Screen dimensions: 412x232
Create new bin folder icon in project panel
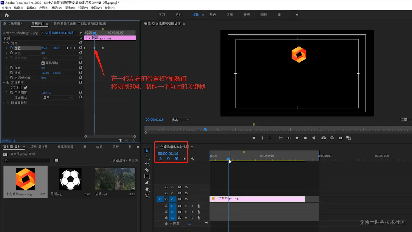(56, 161)
